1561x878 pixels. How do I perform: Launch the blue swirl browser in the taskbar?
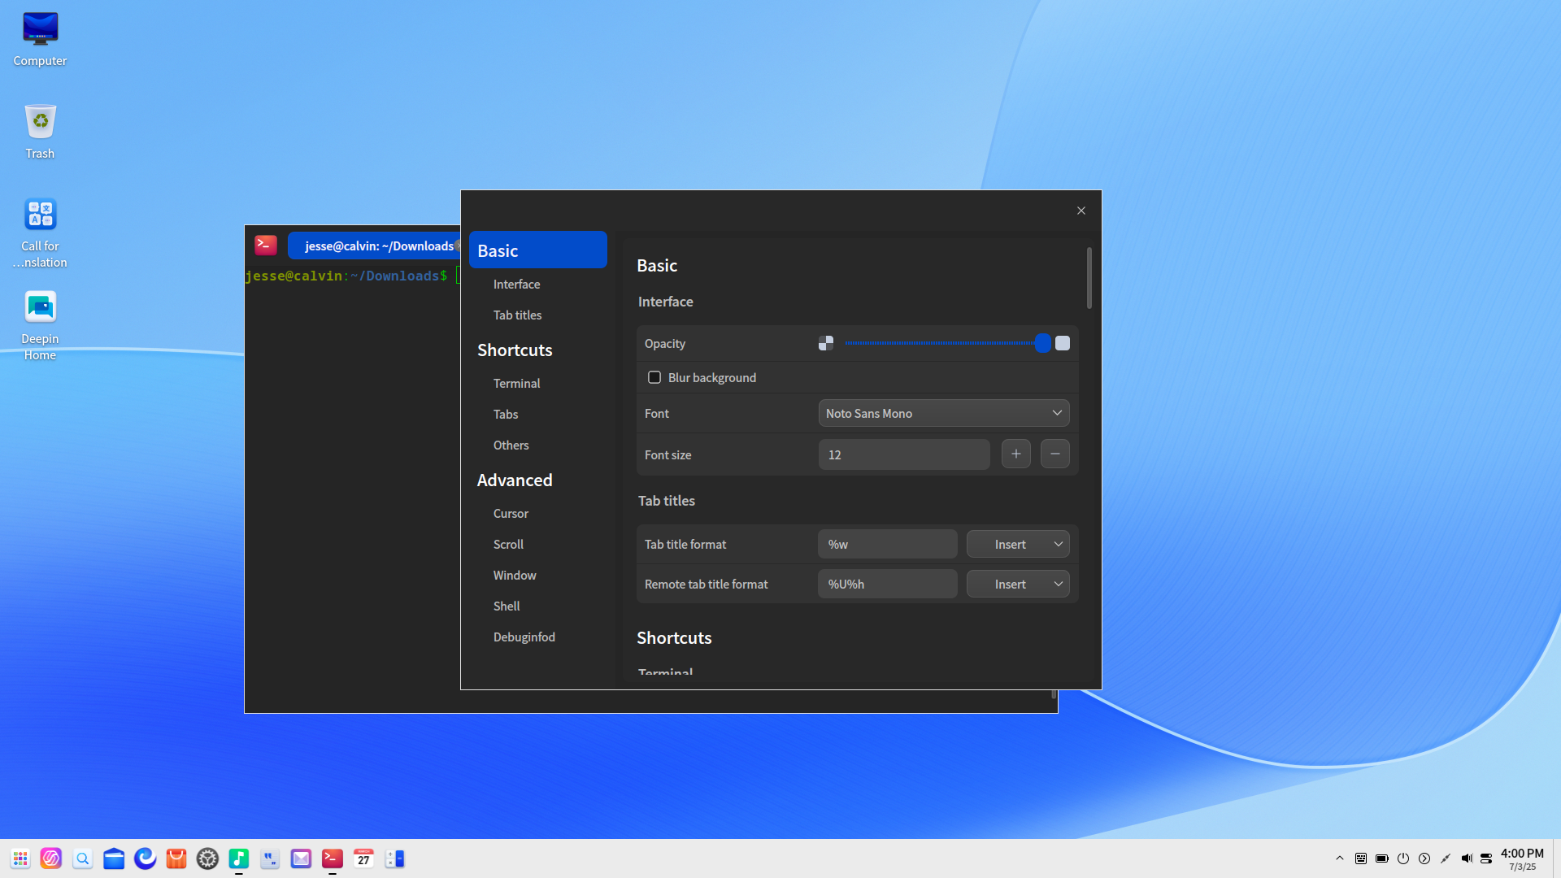146,858
